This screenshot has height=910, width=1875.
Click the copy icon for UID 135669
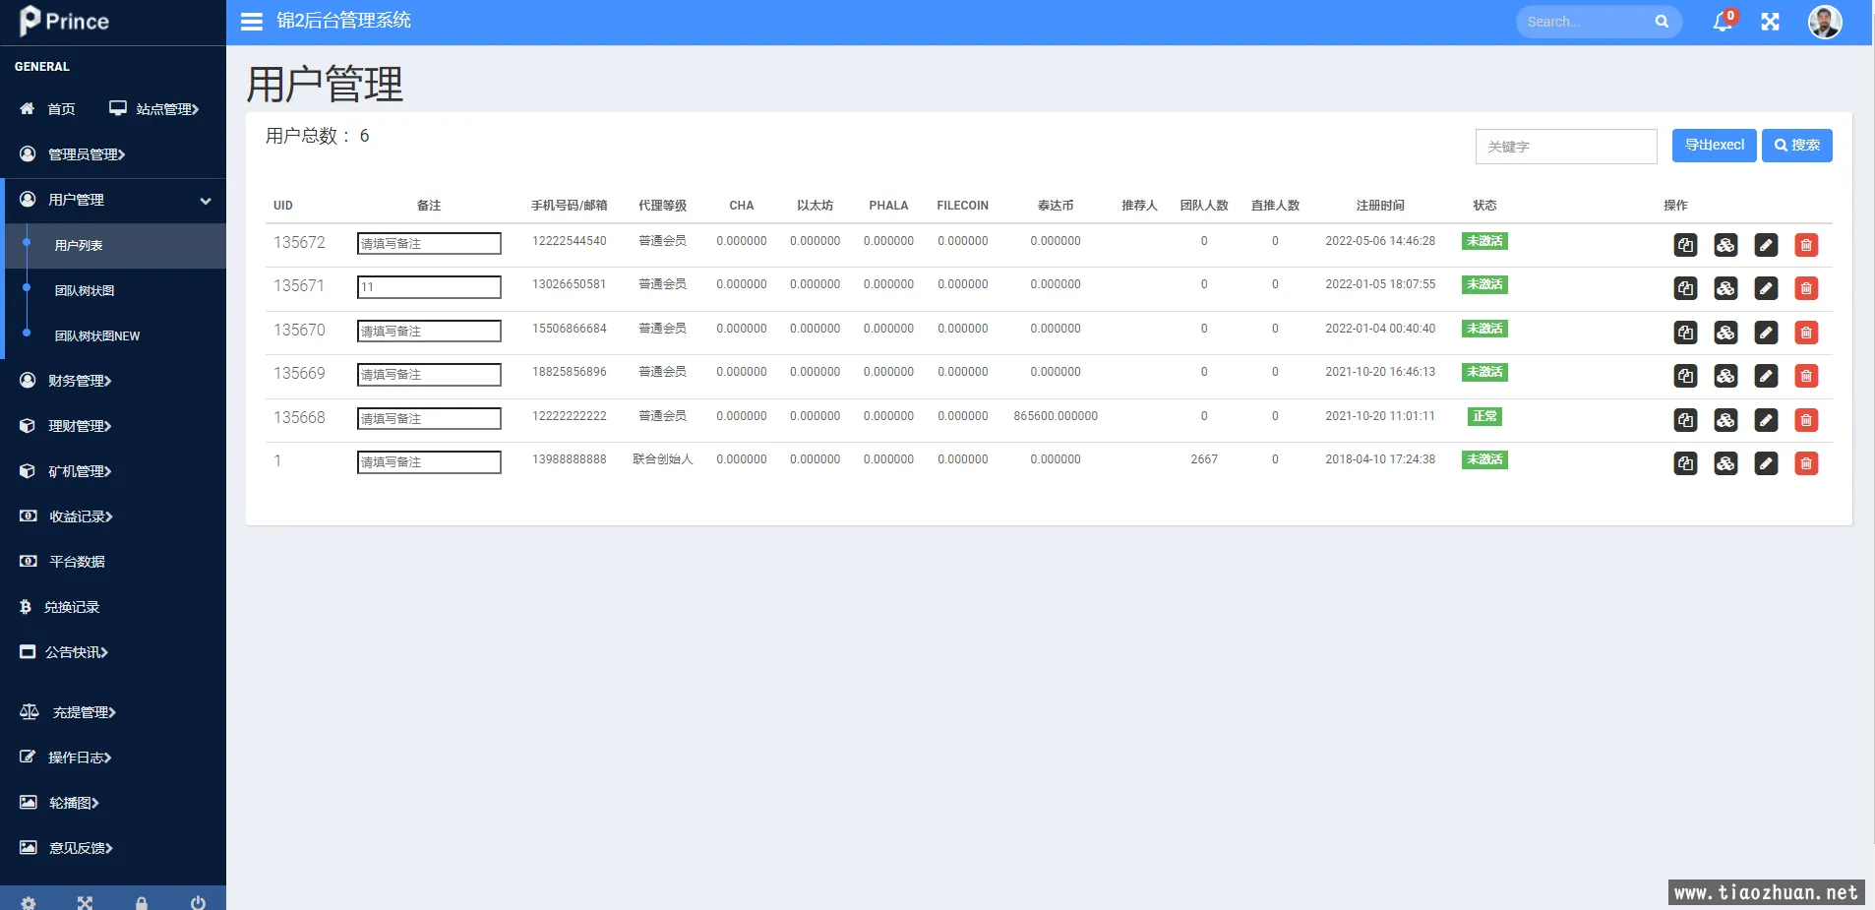tap(1685, 376)
